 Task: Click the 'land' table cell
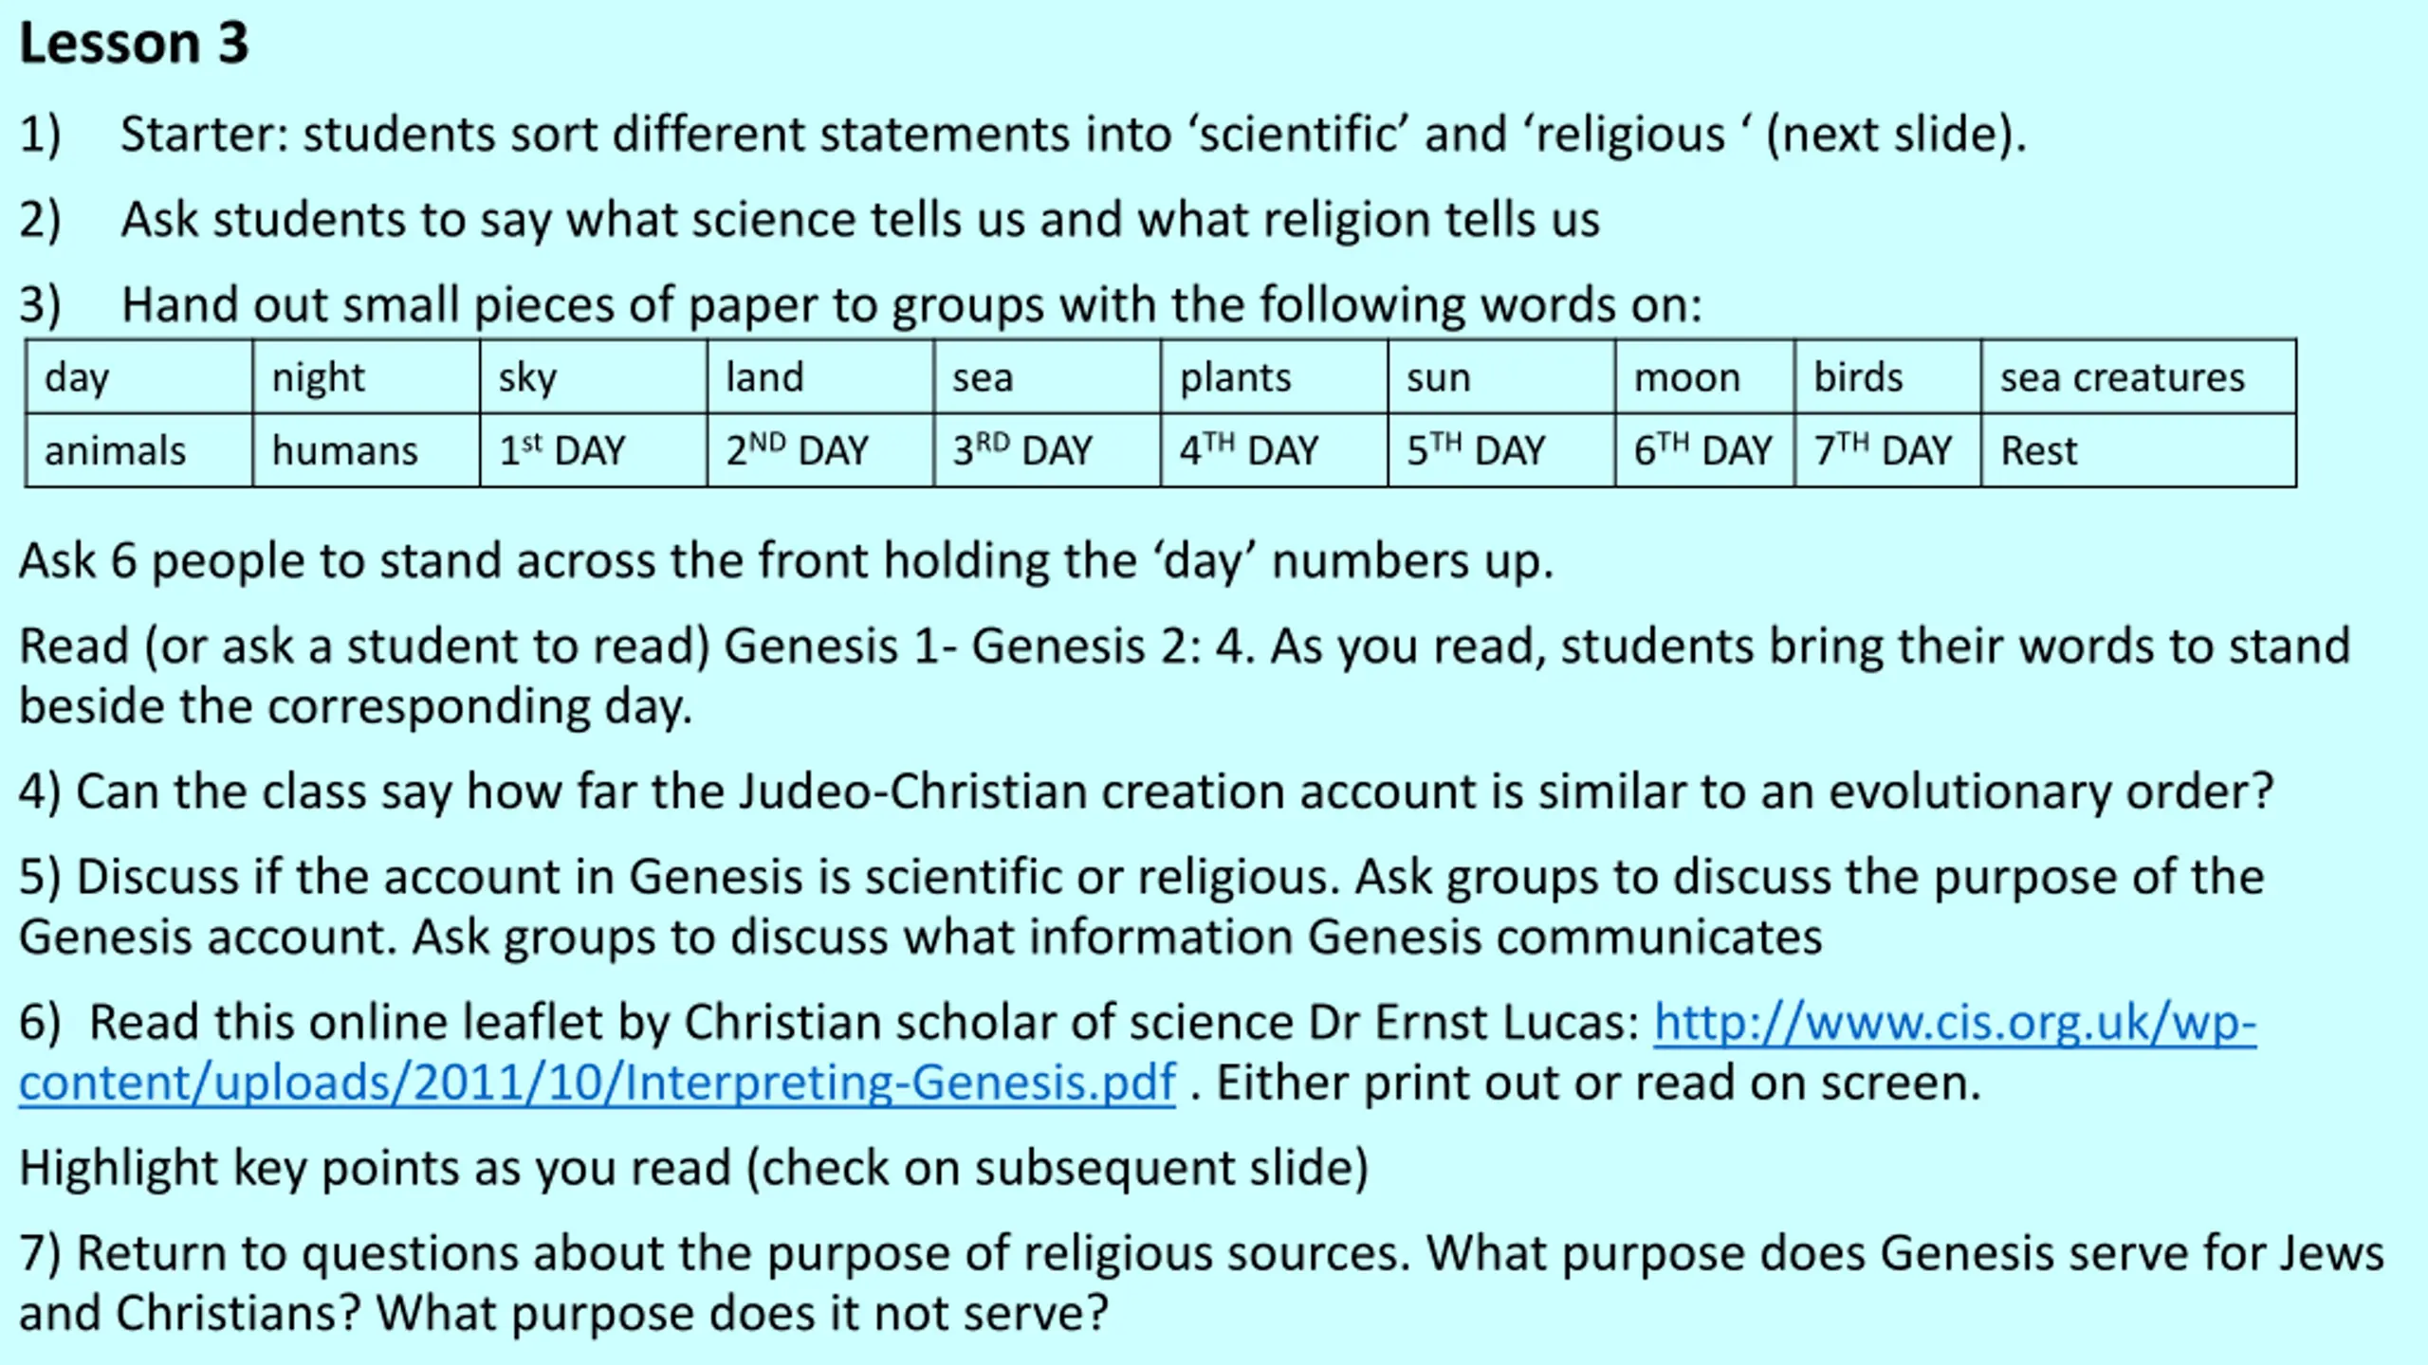pyautogui.click(x=820, y=376)
